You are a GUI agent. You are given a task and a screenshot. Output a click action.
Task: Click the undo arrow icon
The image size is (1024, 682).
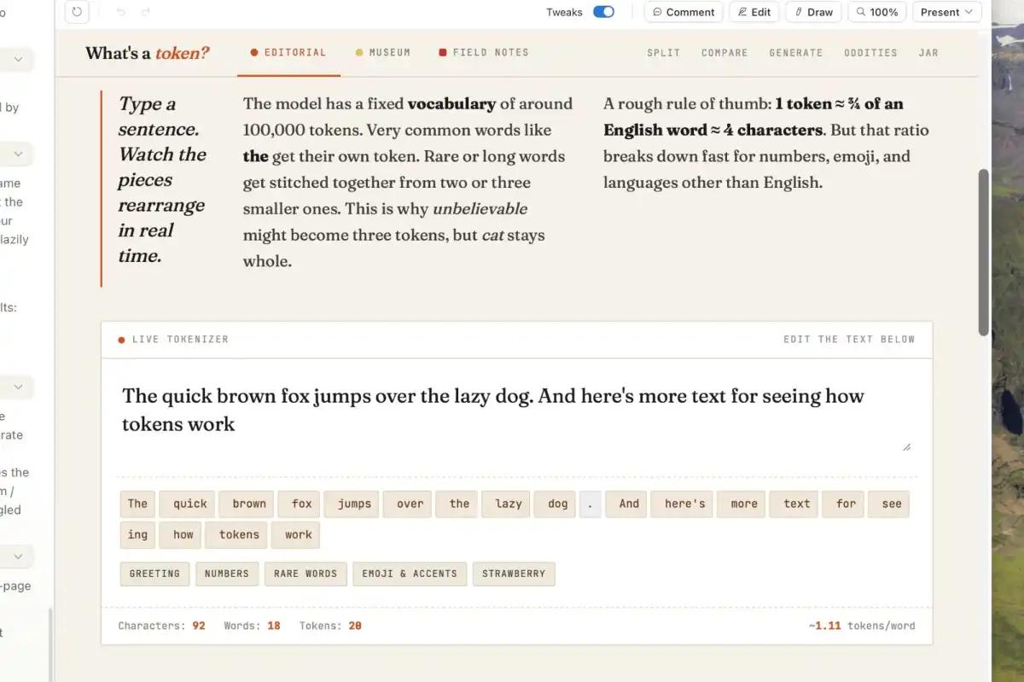120,12
